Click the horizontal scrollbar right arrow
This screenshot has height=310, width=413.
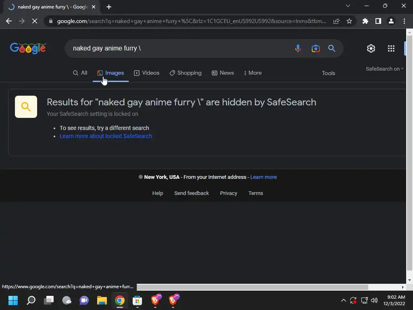point(403,287)
